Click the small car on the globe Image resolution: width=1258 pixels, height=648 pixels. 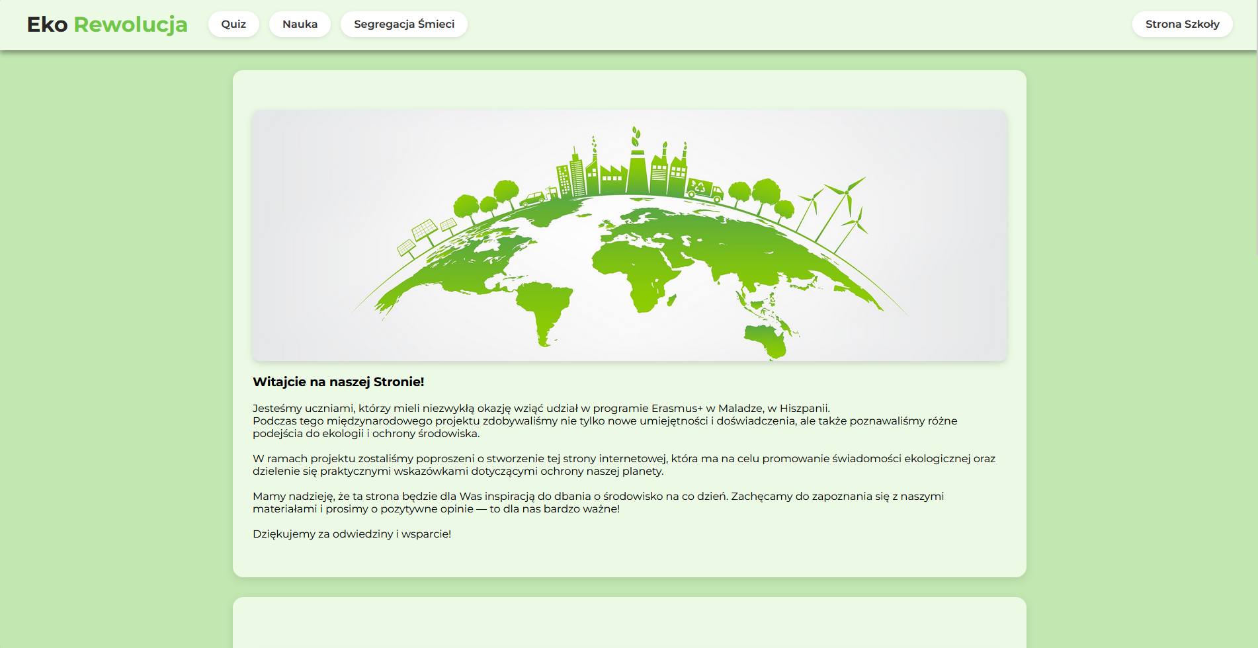tap(532, 198)
